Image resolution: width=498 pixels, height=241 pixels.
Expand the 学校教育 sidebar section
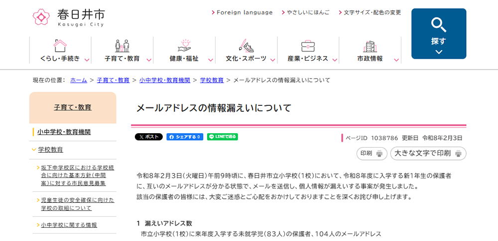pyautogui.click(x=33, y=150)
